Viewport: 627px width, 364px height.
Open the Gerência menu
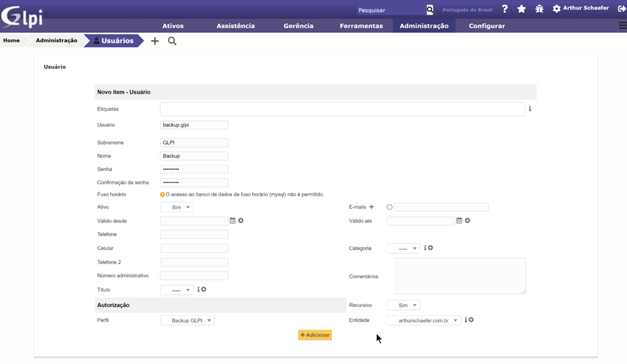pyautogui.click(x=298, y=26)
